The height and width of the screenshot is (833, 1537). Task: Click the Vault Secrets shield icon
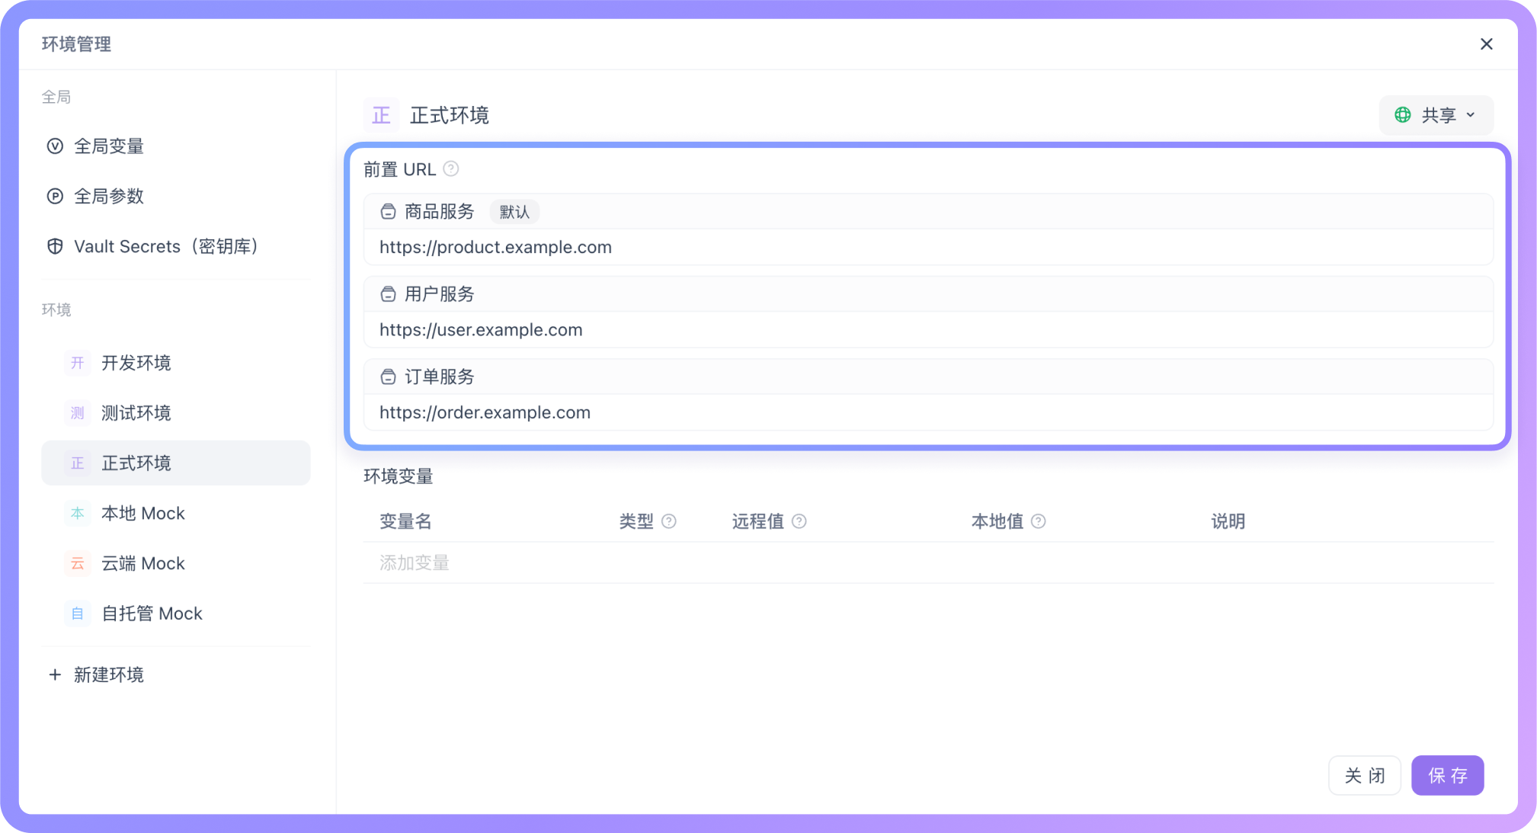[55, 246]
